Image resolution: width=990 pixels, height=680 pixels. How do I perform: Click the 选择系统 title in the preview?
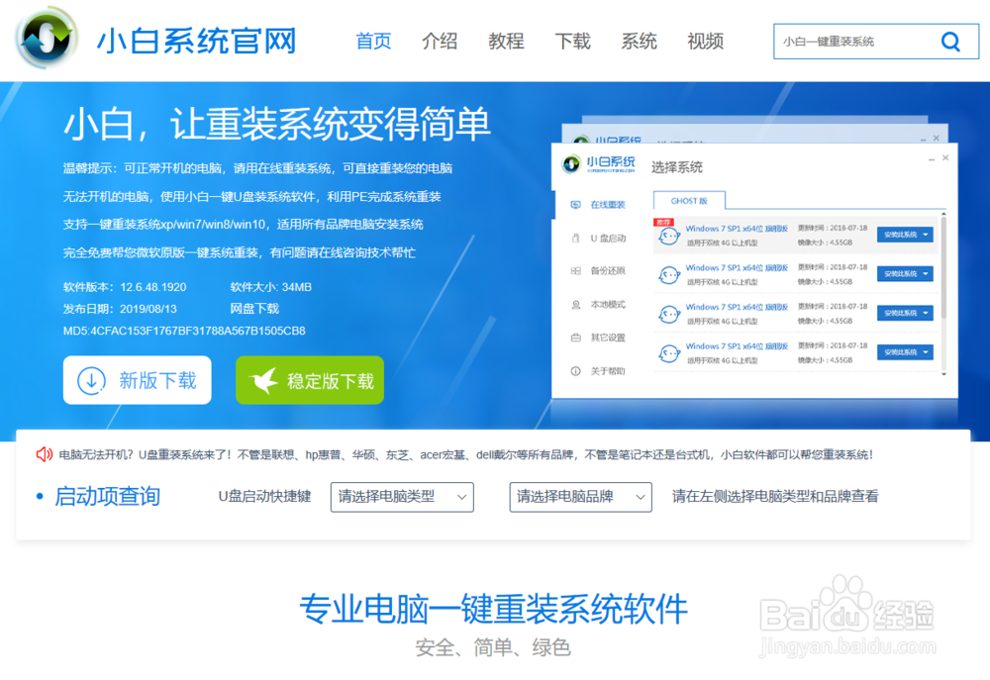click(x=677, y=167)
